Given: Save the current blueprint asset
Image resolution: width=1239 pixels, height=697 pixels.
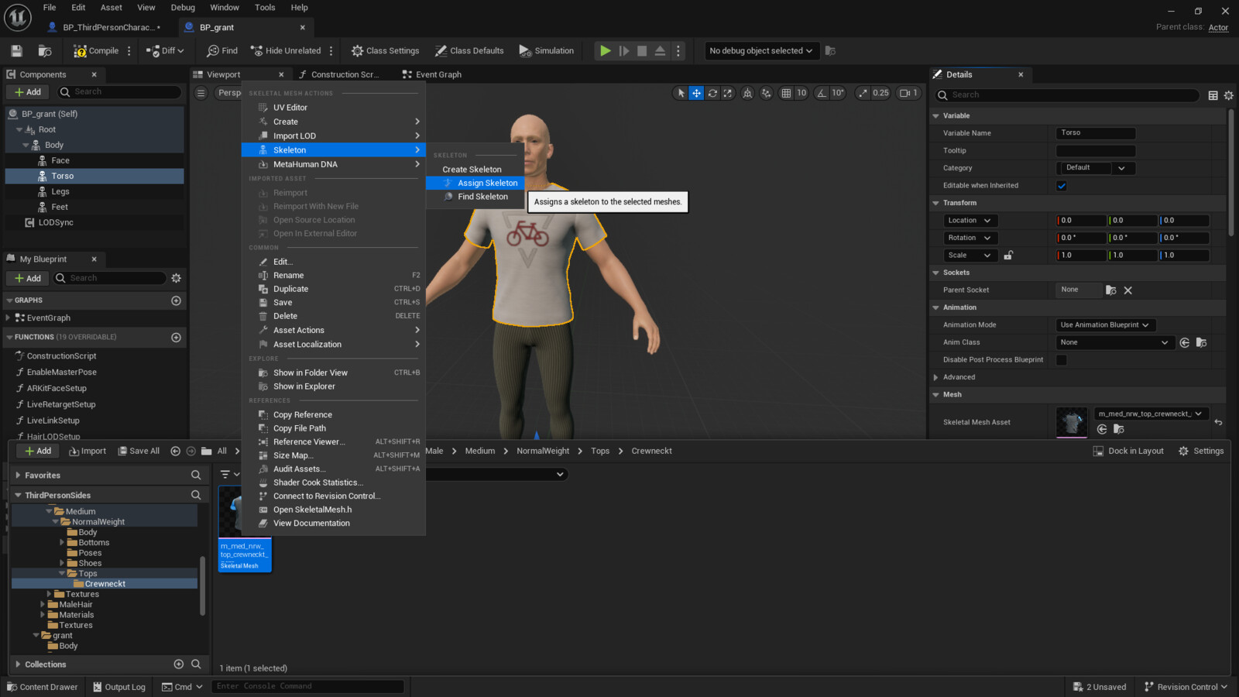Looking at the screenshot, I should tap(16, 51).
